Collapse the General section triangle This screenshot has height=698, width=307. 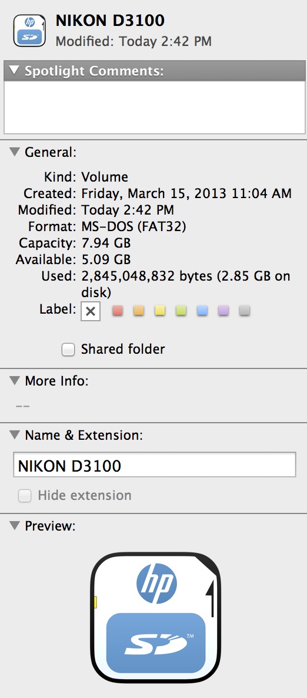pyautogui.click(x=15, y=152)
